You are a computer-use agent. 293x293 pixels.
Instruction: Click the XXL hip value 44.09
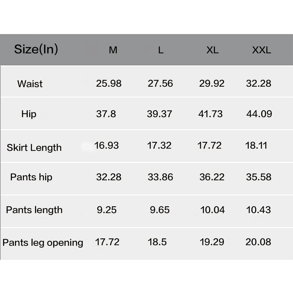259,114
